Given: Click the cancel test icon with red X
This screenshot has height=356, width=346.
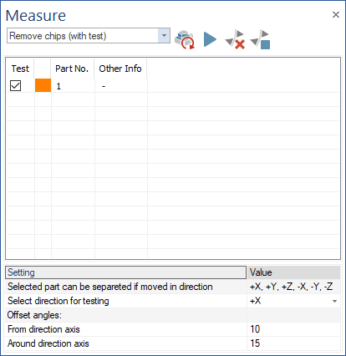Looking at the screenshot, I should [x=235, y=39].
